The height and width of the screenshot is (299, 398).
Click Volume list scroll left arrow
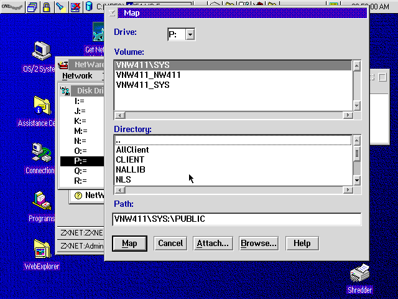120,115
